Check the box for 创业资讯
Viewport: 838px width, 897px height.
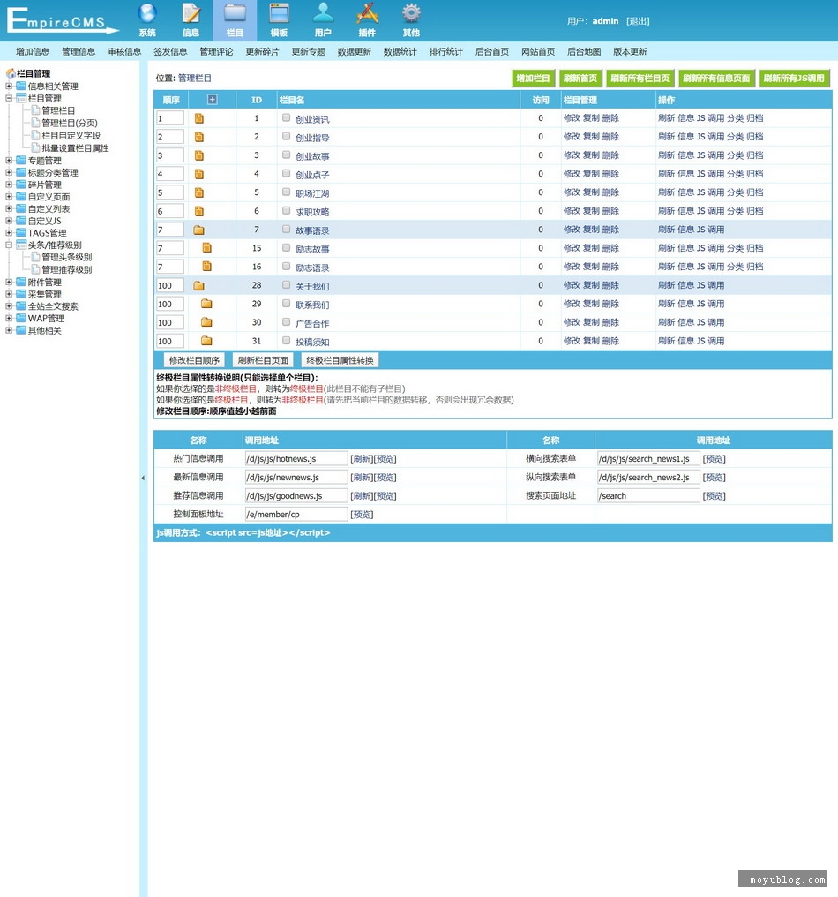[287, 117]
